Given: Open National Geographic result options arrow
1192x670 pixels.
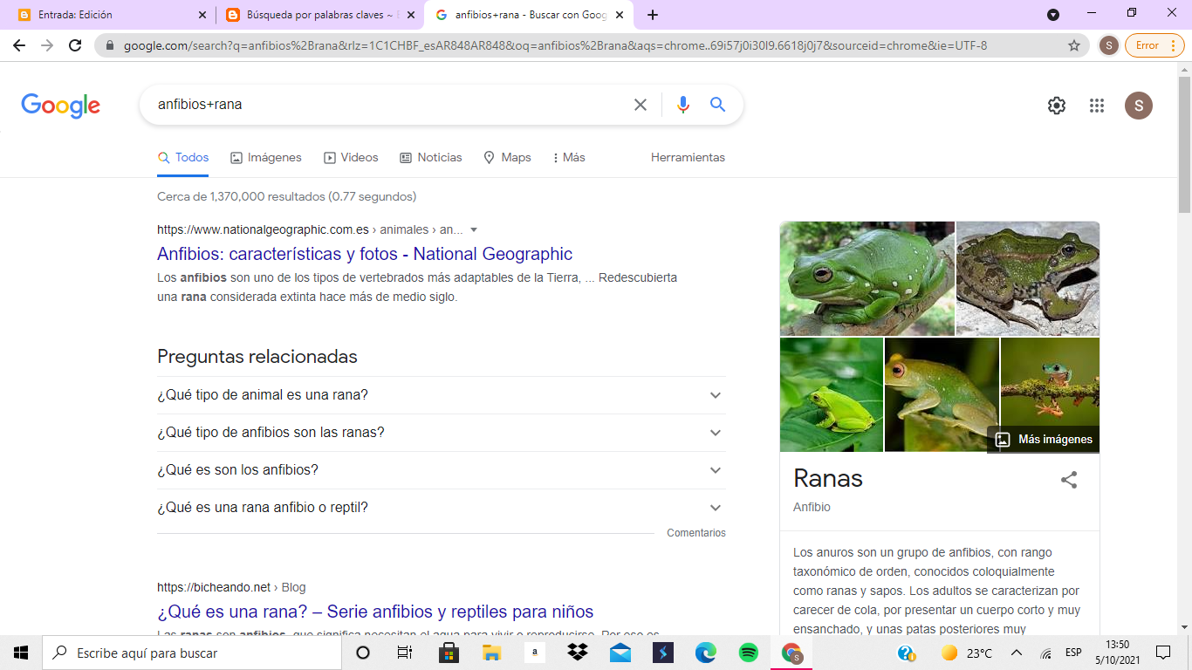Looking at the screenshot, I should pos(474,230).
